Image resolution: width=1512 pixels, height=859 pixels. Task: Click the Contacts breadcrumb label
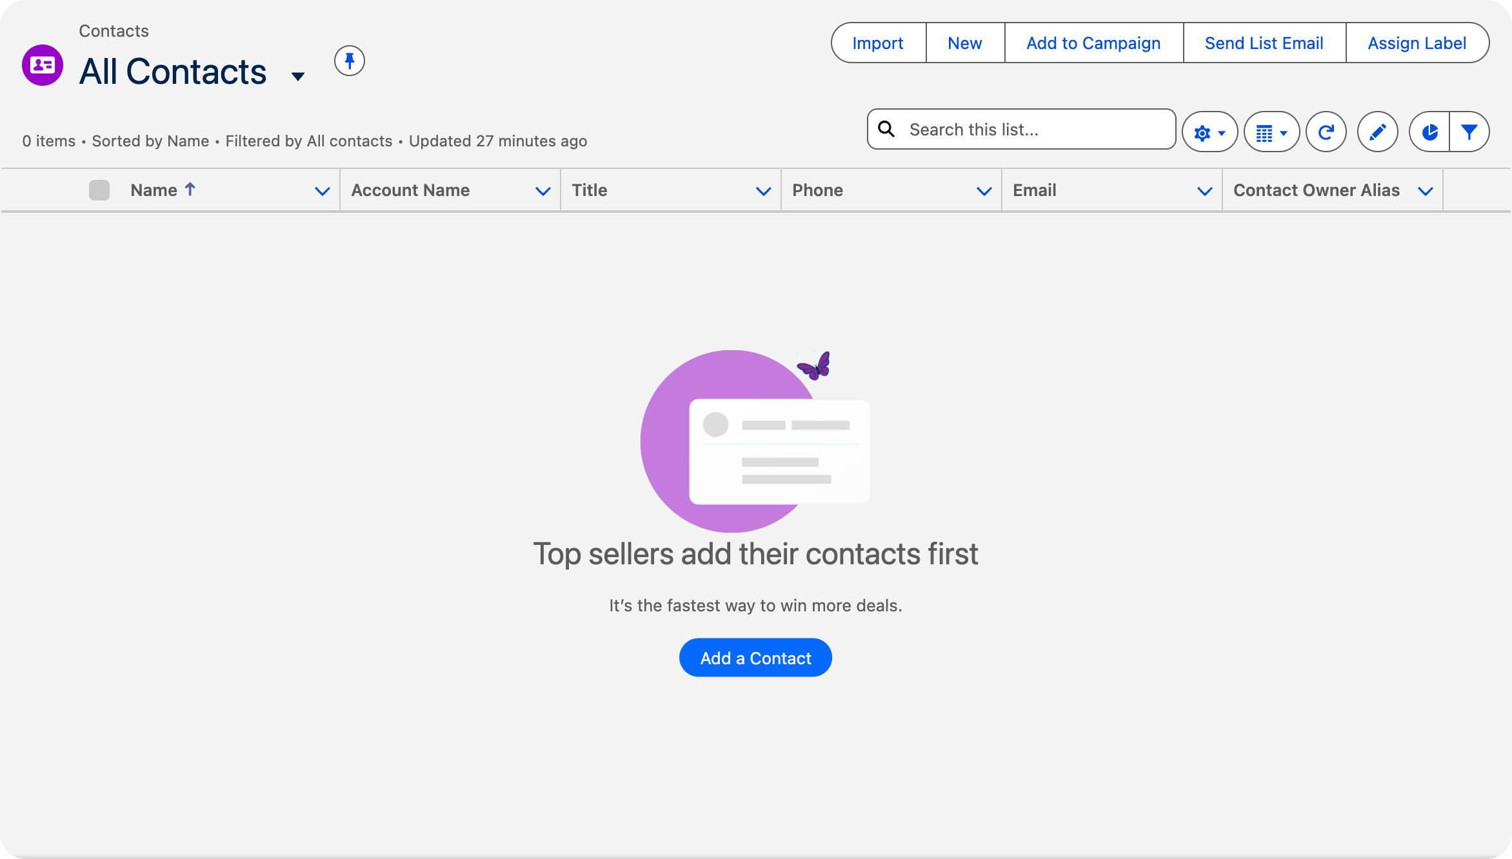coord(114,31)
